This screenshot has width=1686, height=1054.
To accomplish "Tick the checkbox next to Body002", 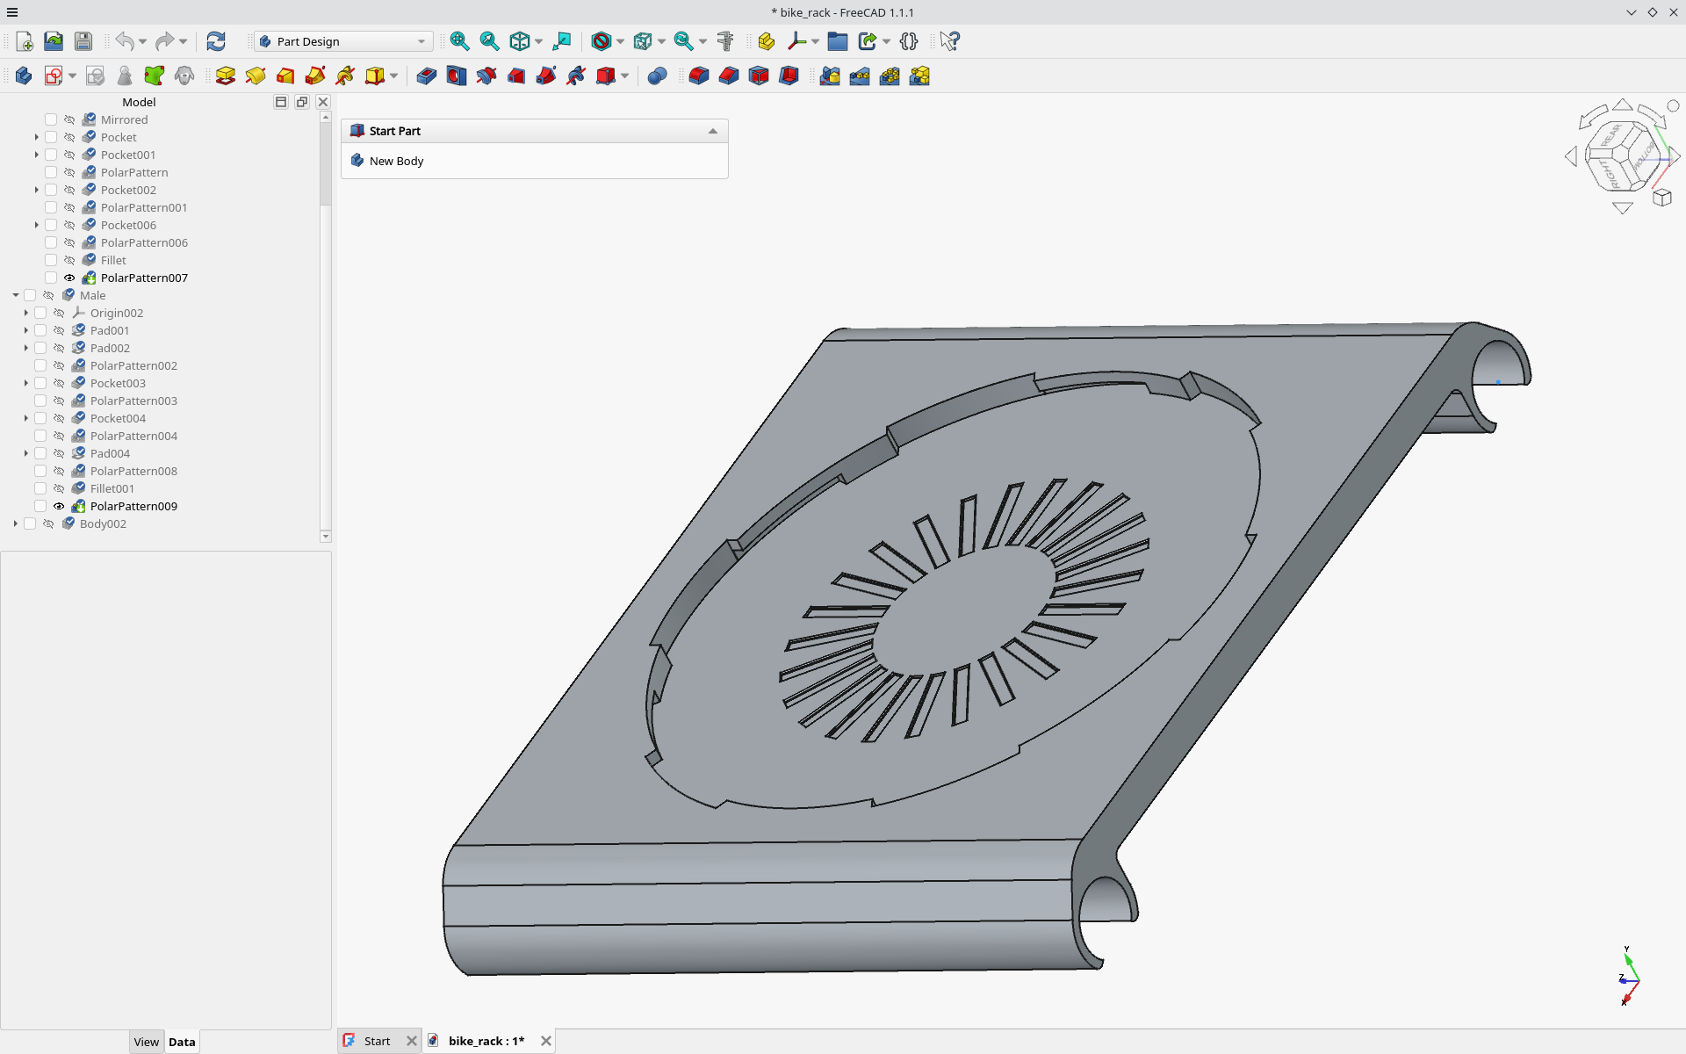I will (x=30, y=523).
